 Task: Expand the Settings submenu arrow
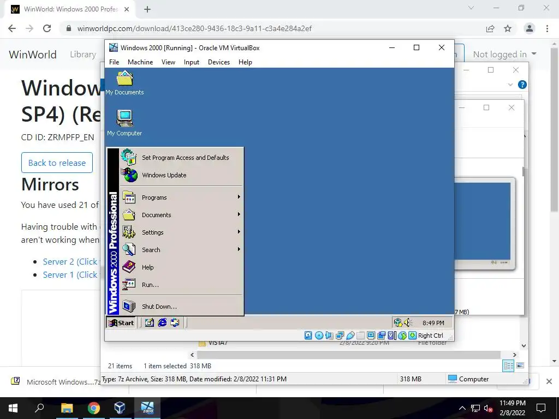pos(239,232)
